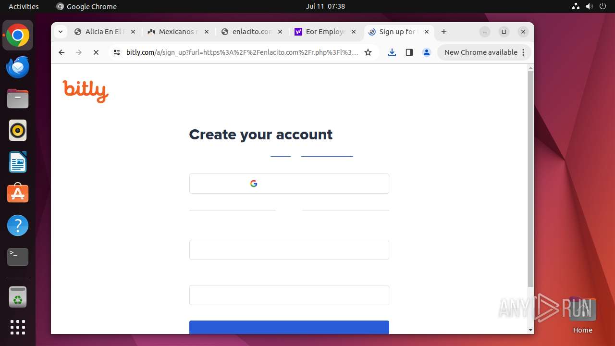Open the Files manager in dock
This screenshot has height=346, width=615.
[x=18, y=99]
